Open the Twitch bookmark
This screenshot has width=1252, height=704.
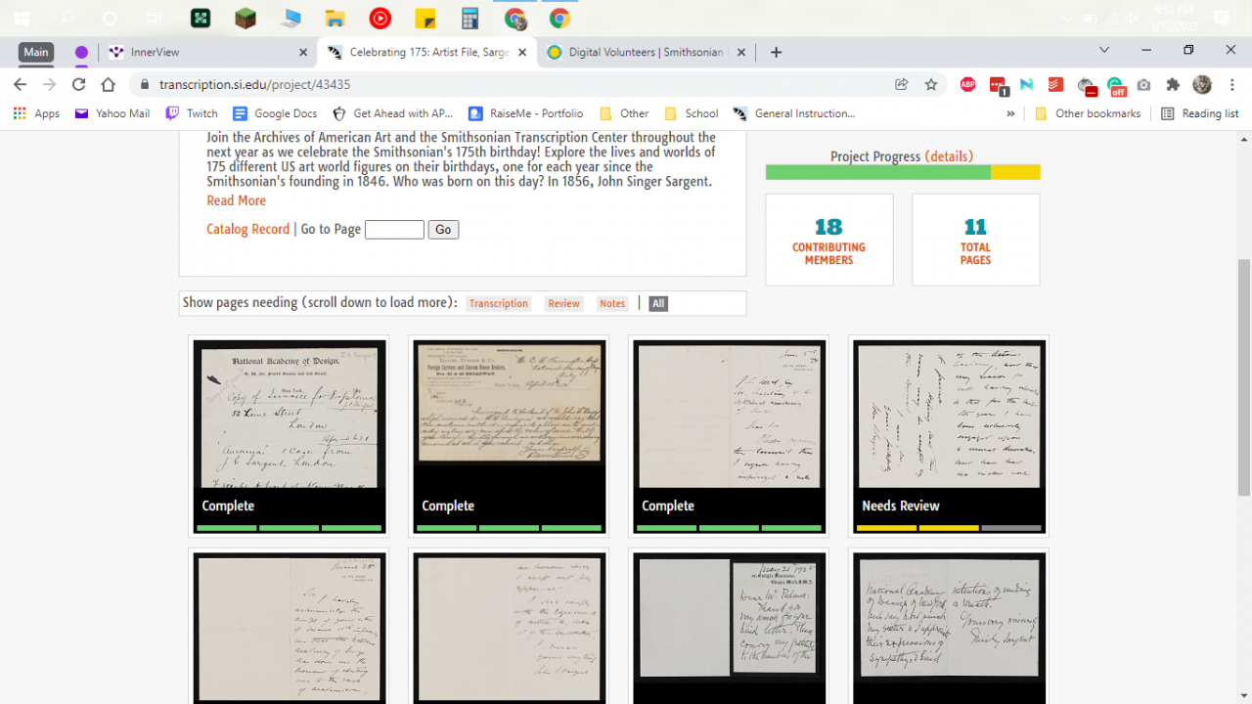(192, 113)
